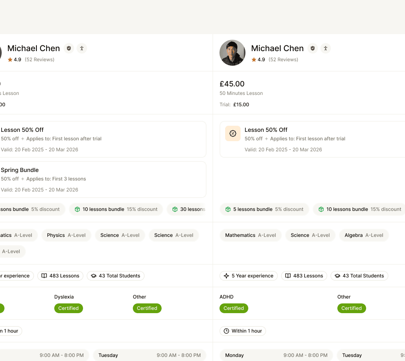405x361 pixels.
Task: Click the Dyslexia label
Action: pyautogui.click(x=64, y=297)
